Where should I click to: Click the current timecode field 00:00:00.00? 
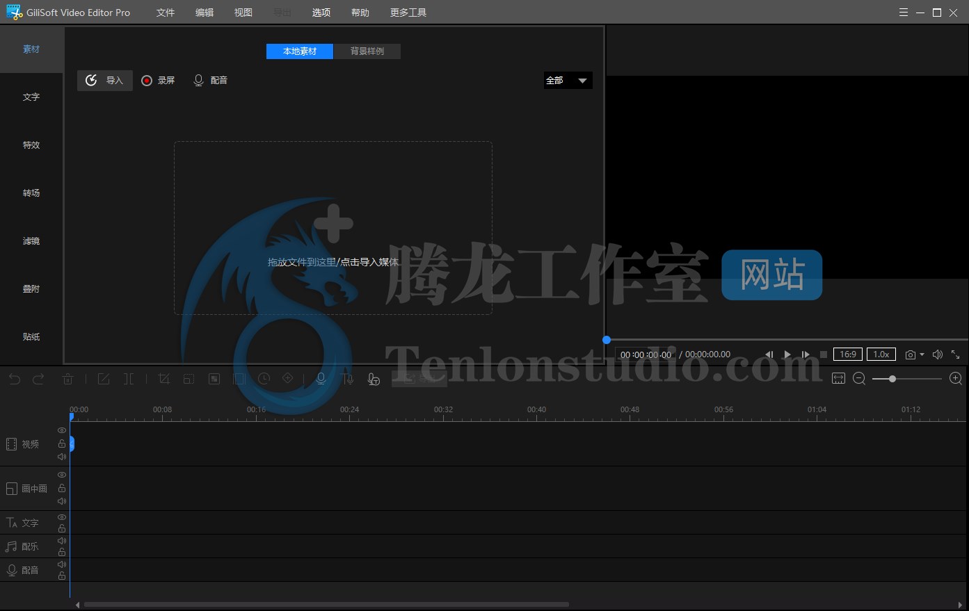click(x=646, y=355)
